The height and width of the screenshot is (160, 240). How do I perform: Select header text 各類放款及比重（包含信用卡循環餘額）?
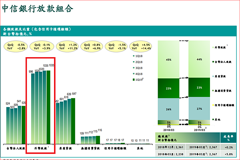point(37,29)
